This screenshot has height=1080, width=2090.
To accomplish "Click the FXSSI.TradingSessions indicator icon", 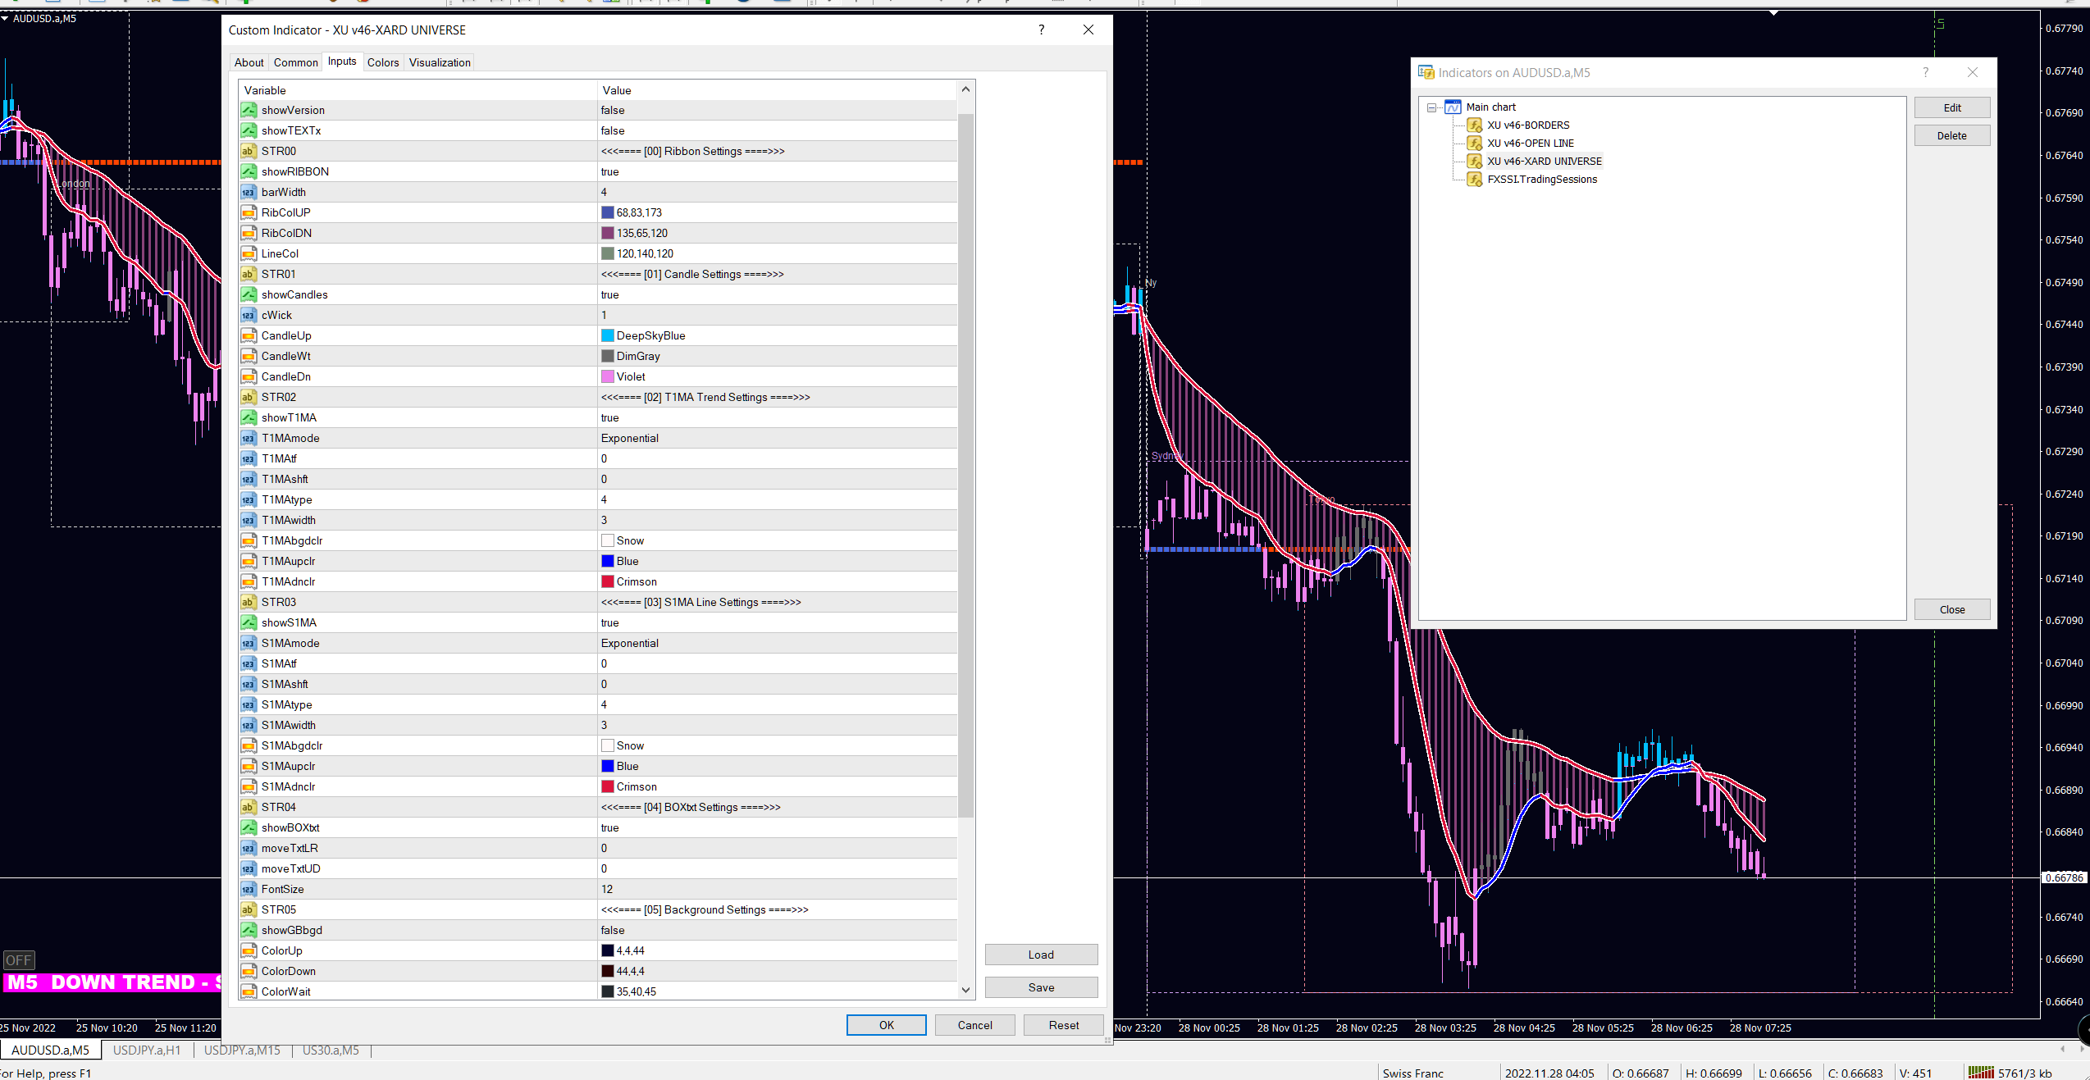I will pos(1474,180).
